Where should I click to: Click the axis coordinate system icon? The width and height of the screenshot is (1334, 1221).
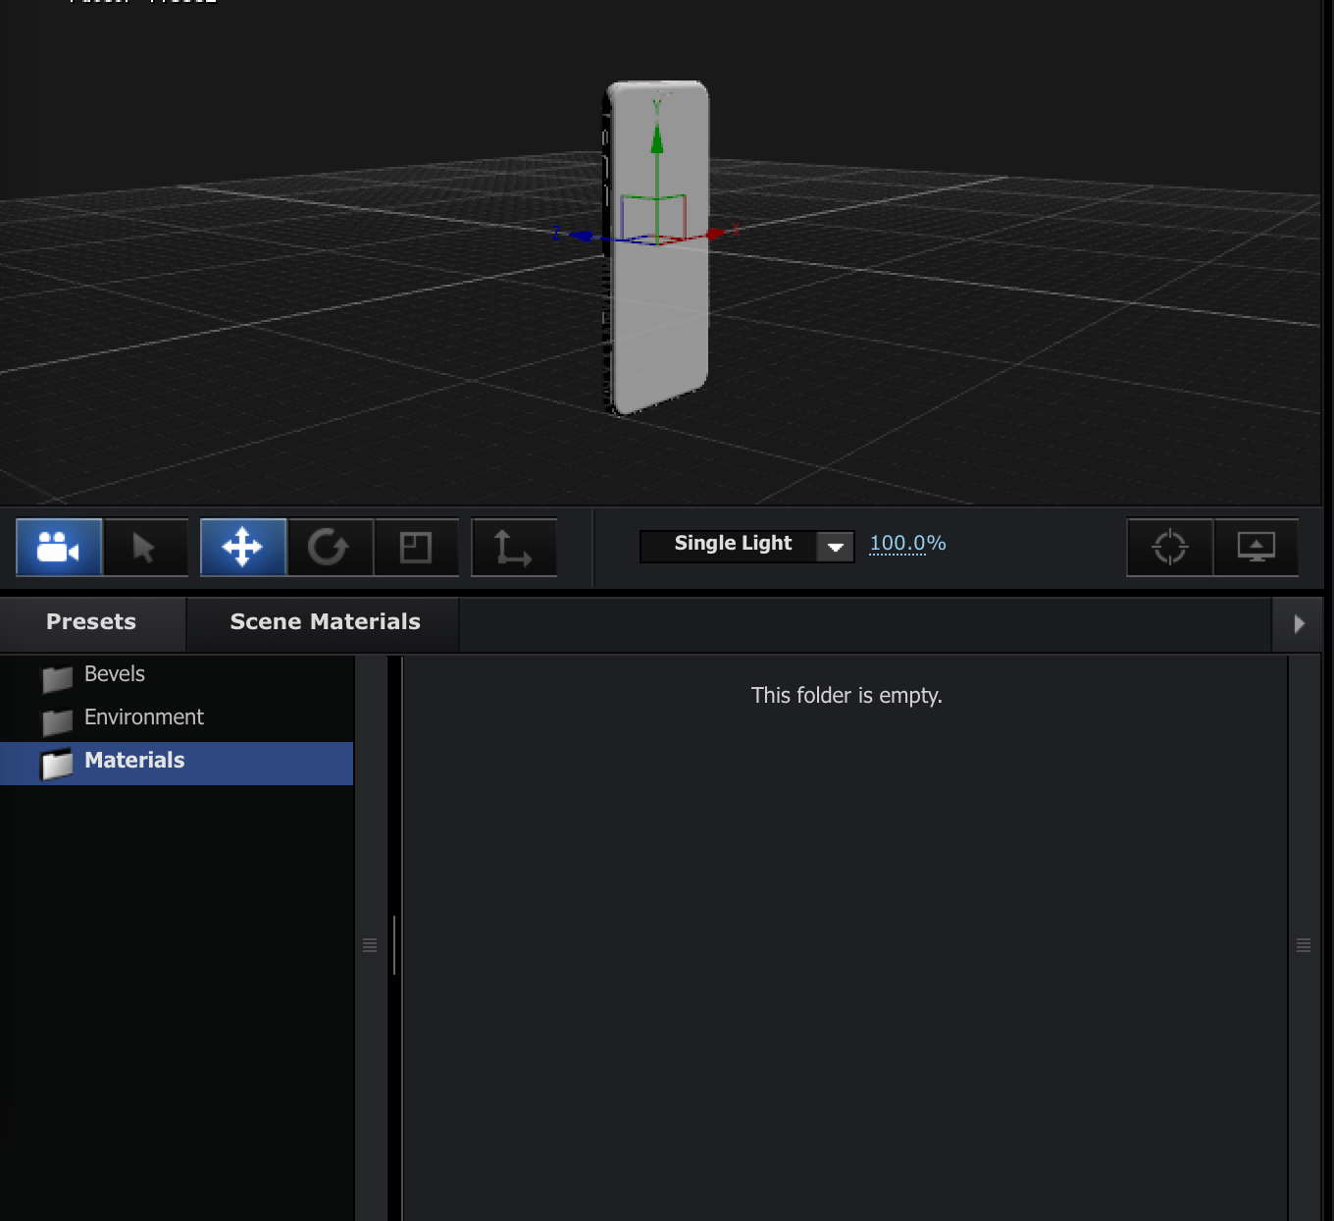point(513,548)
